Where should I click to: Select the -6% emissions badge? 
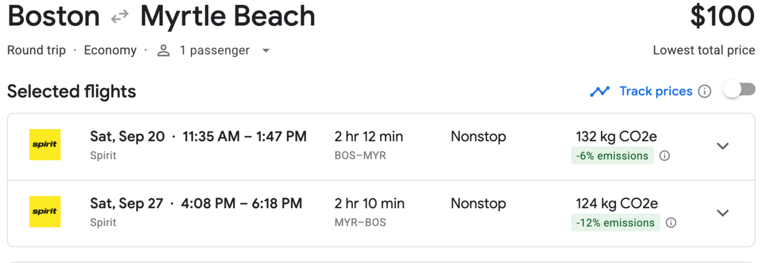612,156
